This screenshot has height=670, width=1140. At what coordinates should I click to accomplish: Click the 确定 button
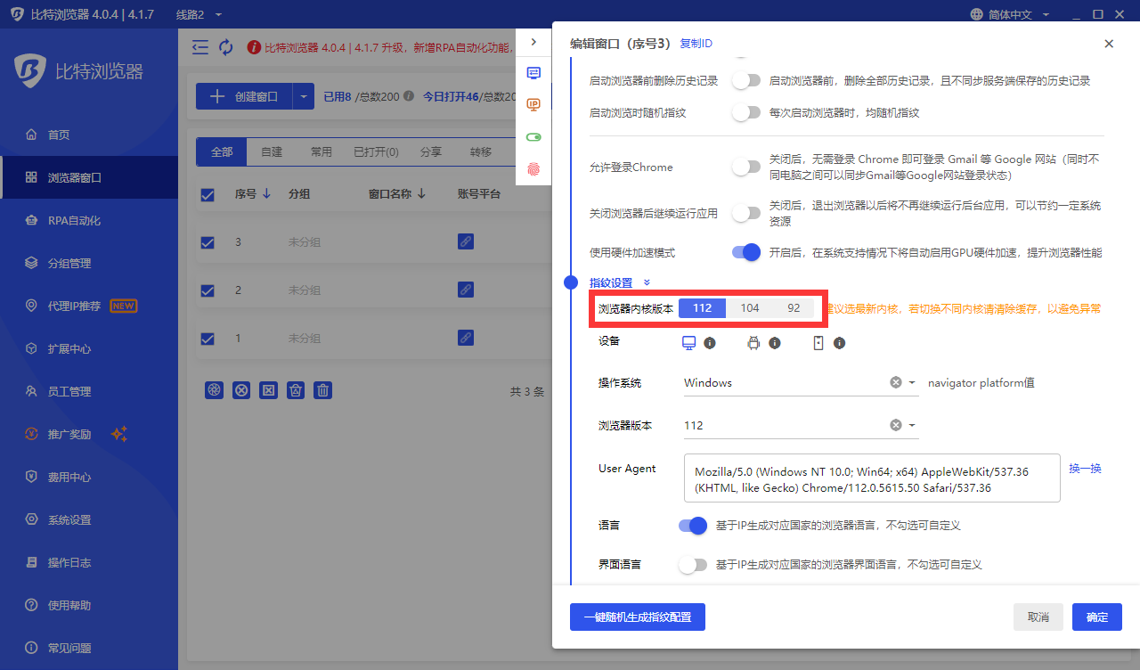click(x=1097, y=617)
